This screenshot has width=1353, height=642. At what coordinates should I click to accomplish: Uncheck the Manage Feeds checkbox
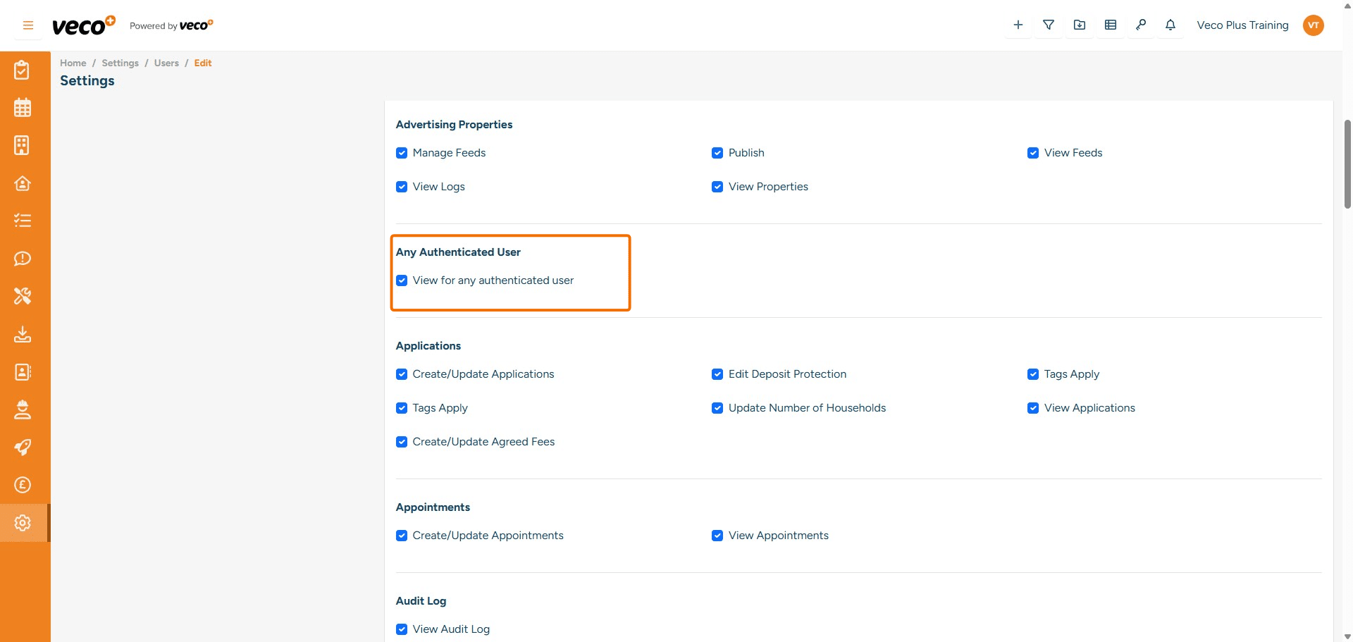point(402,153)
